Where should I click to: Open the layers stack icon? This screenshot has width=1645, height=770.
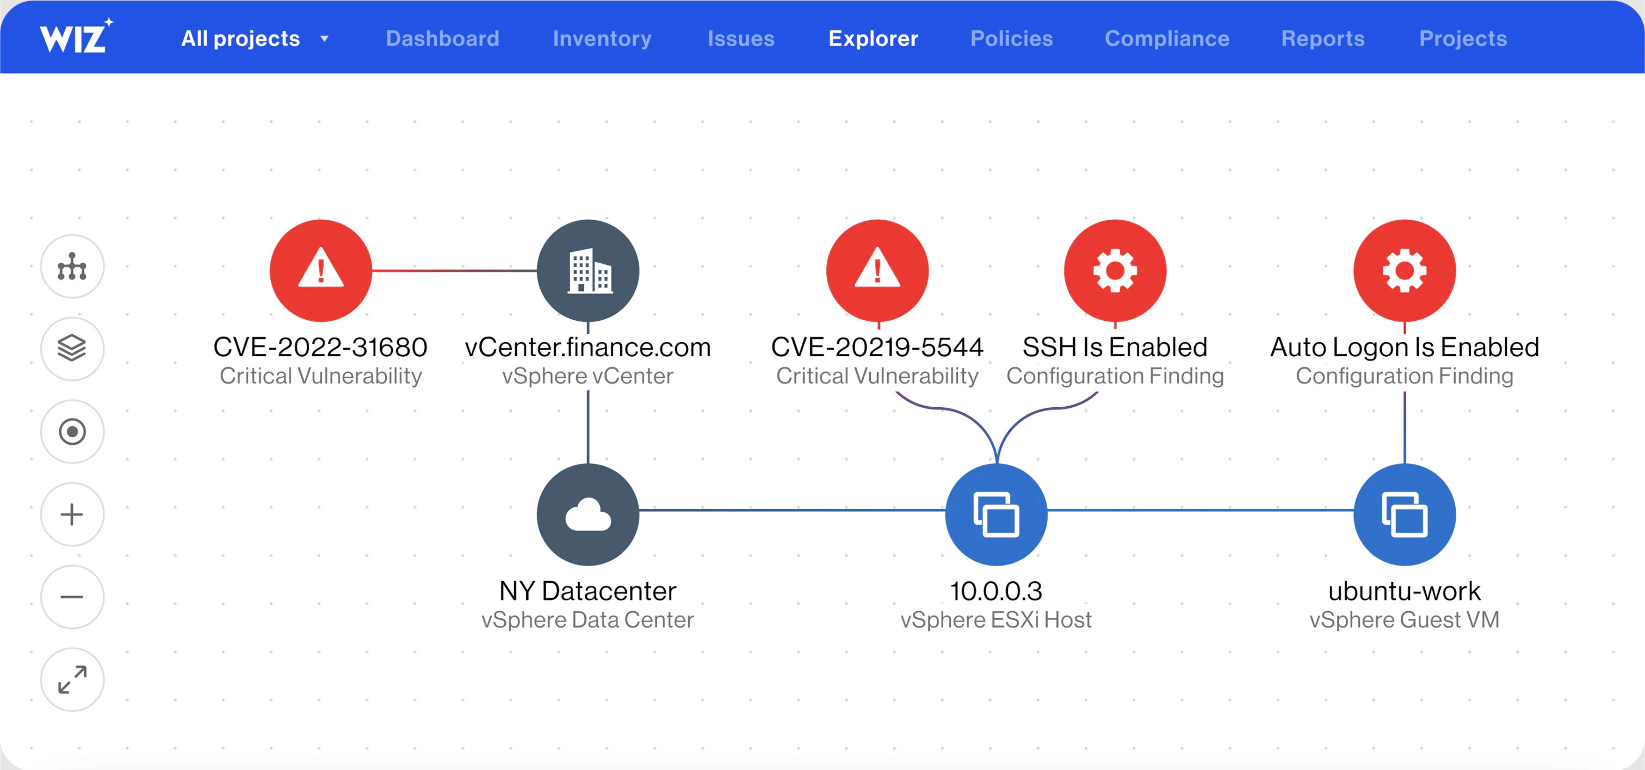click(x=72, y=349)
